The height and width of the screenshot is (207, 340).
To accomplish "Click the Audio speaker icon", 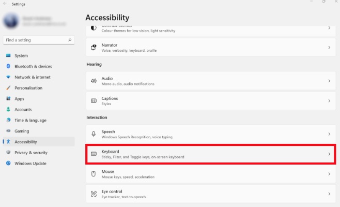I will 94,81.
